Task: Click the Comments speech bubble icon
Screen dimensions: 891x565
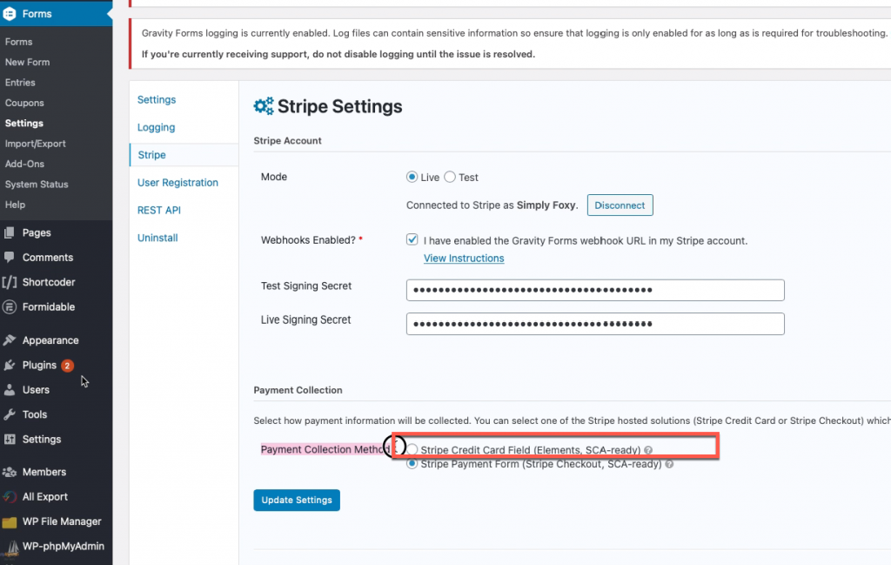Action: (9, 257)
